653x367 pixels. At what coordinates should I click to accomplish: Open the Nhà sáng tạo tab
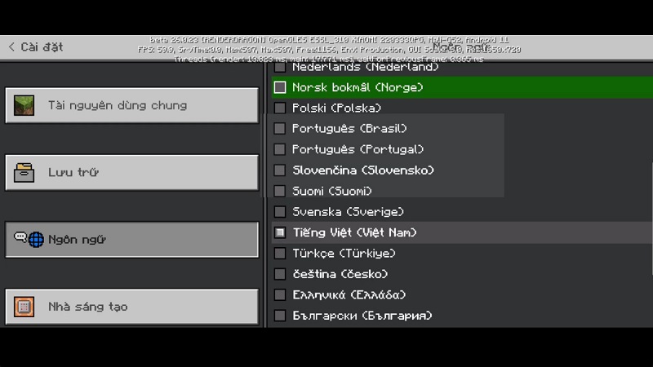click(131, 307)
